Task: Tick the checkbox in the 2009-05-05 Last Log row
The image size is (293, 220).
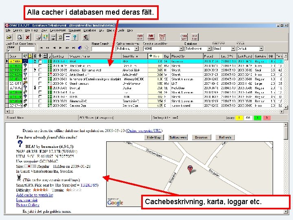Action: pyautogui.click(x=40, y=70)
